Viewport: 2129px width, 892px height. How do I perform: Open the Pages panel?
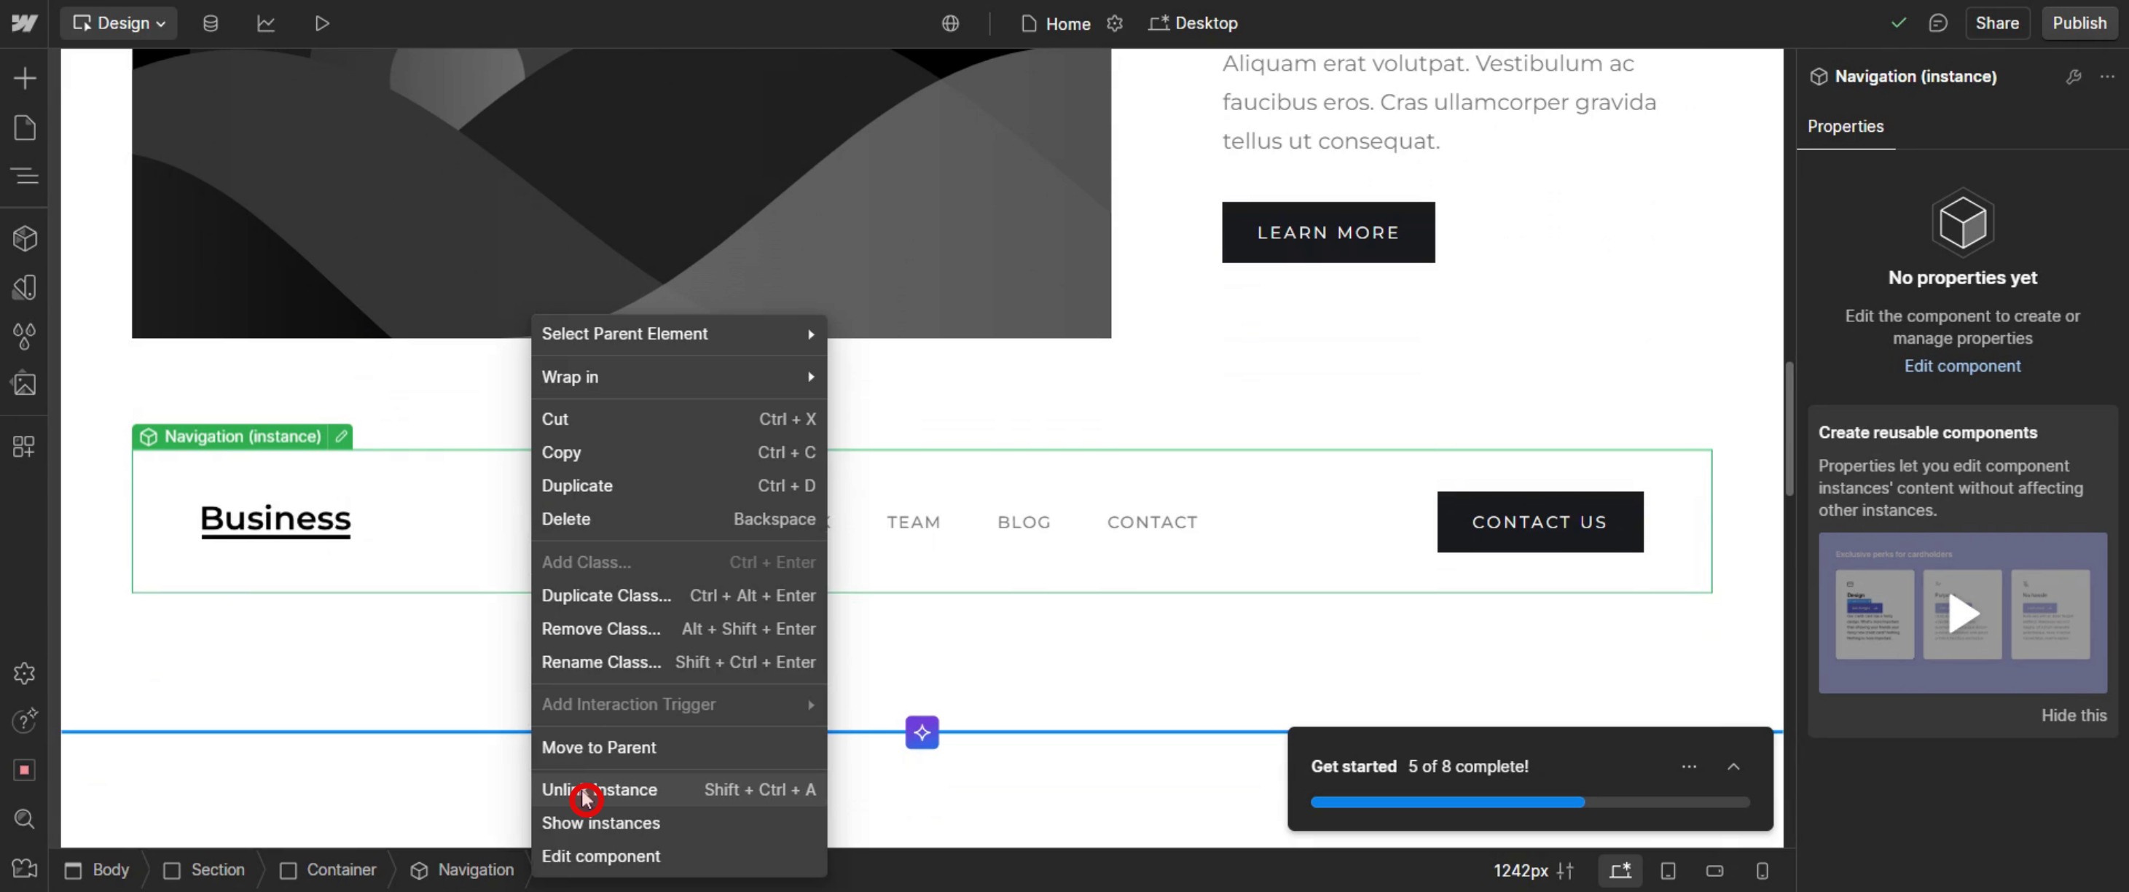25,128
